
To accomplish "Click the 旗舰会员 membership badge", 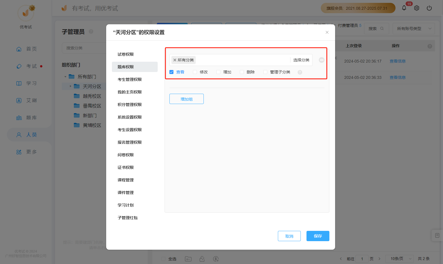I will point(358,8).
